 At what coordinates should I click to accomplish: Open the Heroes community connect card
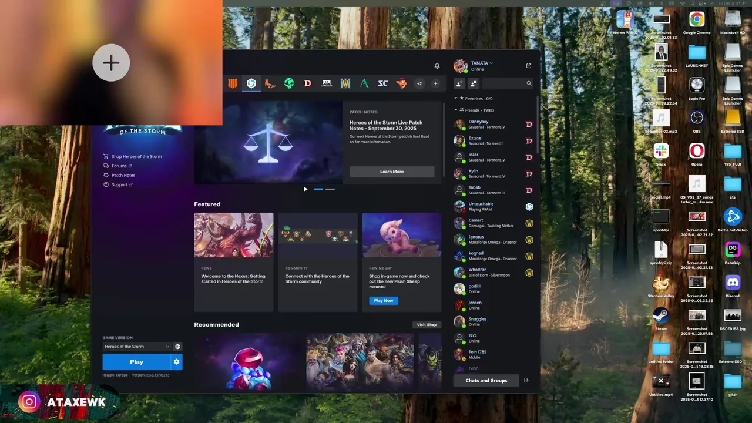318,262
